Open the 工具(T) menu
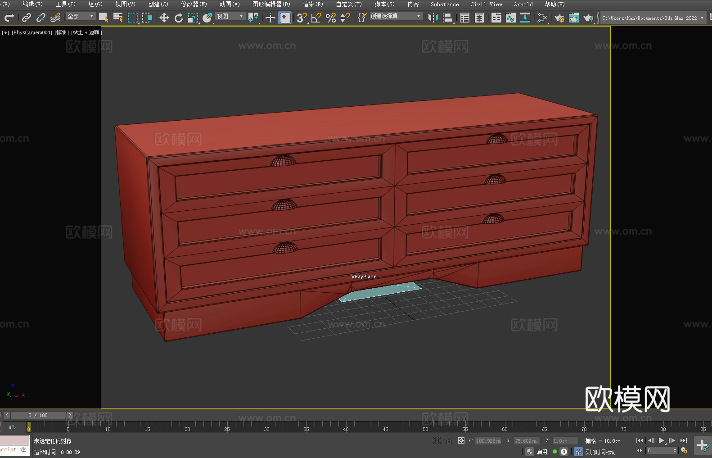The image size is (712, 458). pyautogui.click(x=66, y=4)
